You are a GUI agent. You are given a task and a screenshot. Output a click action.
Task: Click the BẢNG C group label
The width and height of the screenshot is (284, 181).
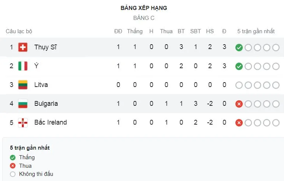pos(144,18)
